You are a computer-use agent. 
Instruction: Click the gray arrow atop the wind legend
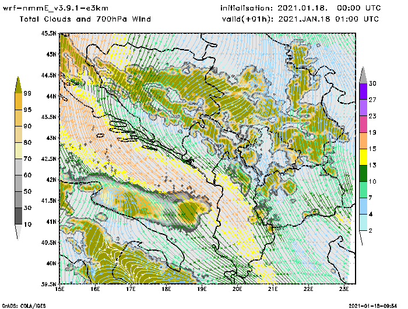click(x=363, y=75)
